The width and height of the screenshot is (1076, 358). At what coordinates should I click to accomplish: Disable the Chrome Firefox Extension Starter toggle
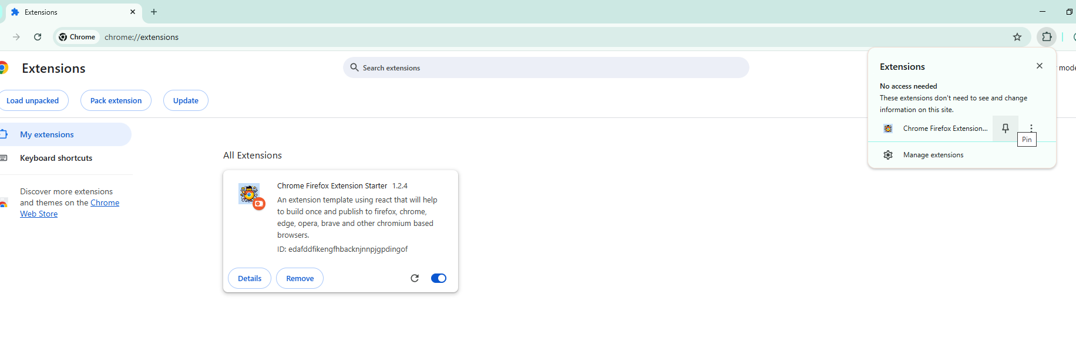point(439,278)
